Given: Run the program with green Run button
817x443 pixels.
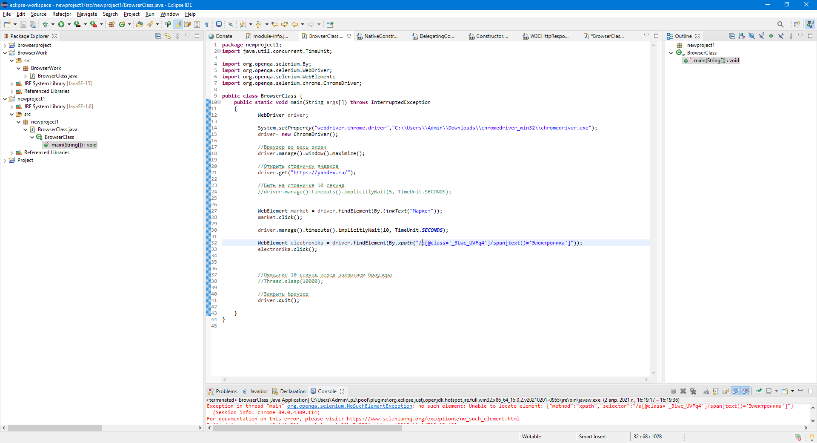Looking at the screenshot, I should coord(61,24).
